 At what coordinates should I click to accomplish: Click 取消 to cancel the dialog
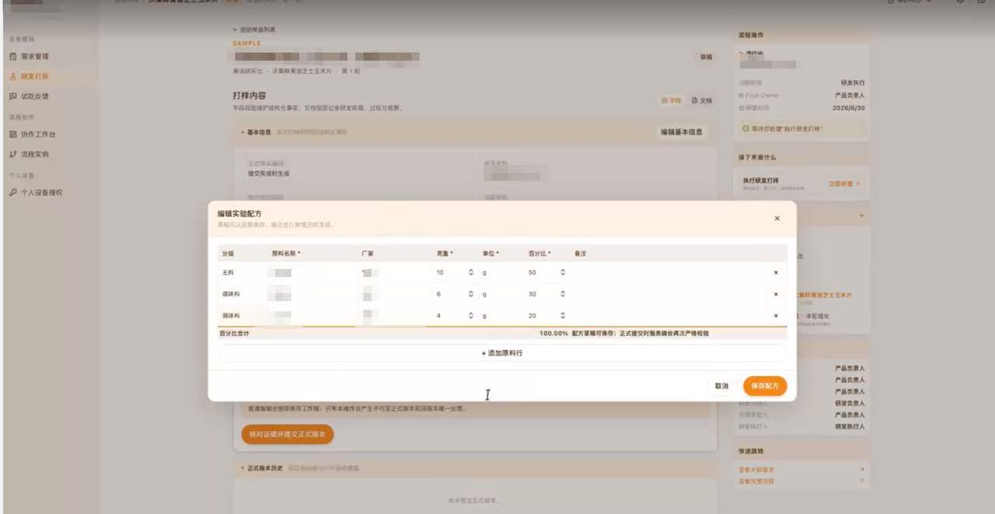[x=721, y=386]
